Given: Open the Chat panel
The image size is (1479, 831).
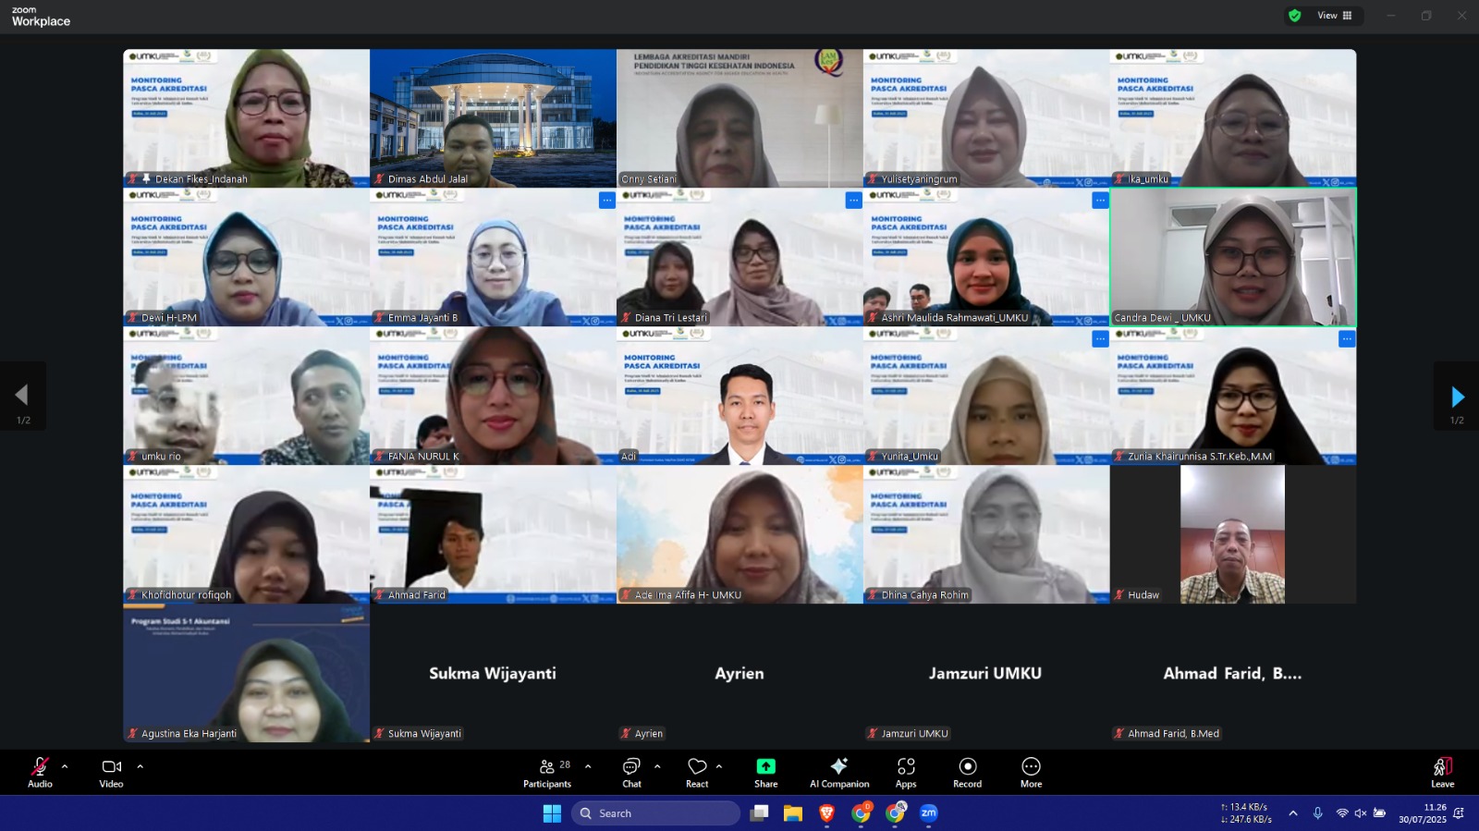Looking at the screenshot, I should [631, 773].
